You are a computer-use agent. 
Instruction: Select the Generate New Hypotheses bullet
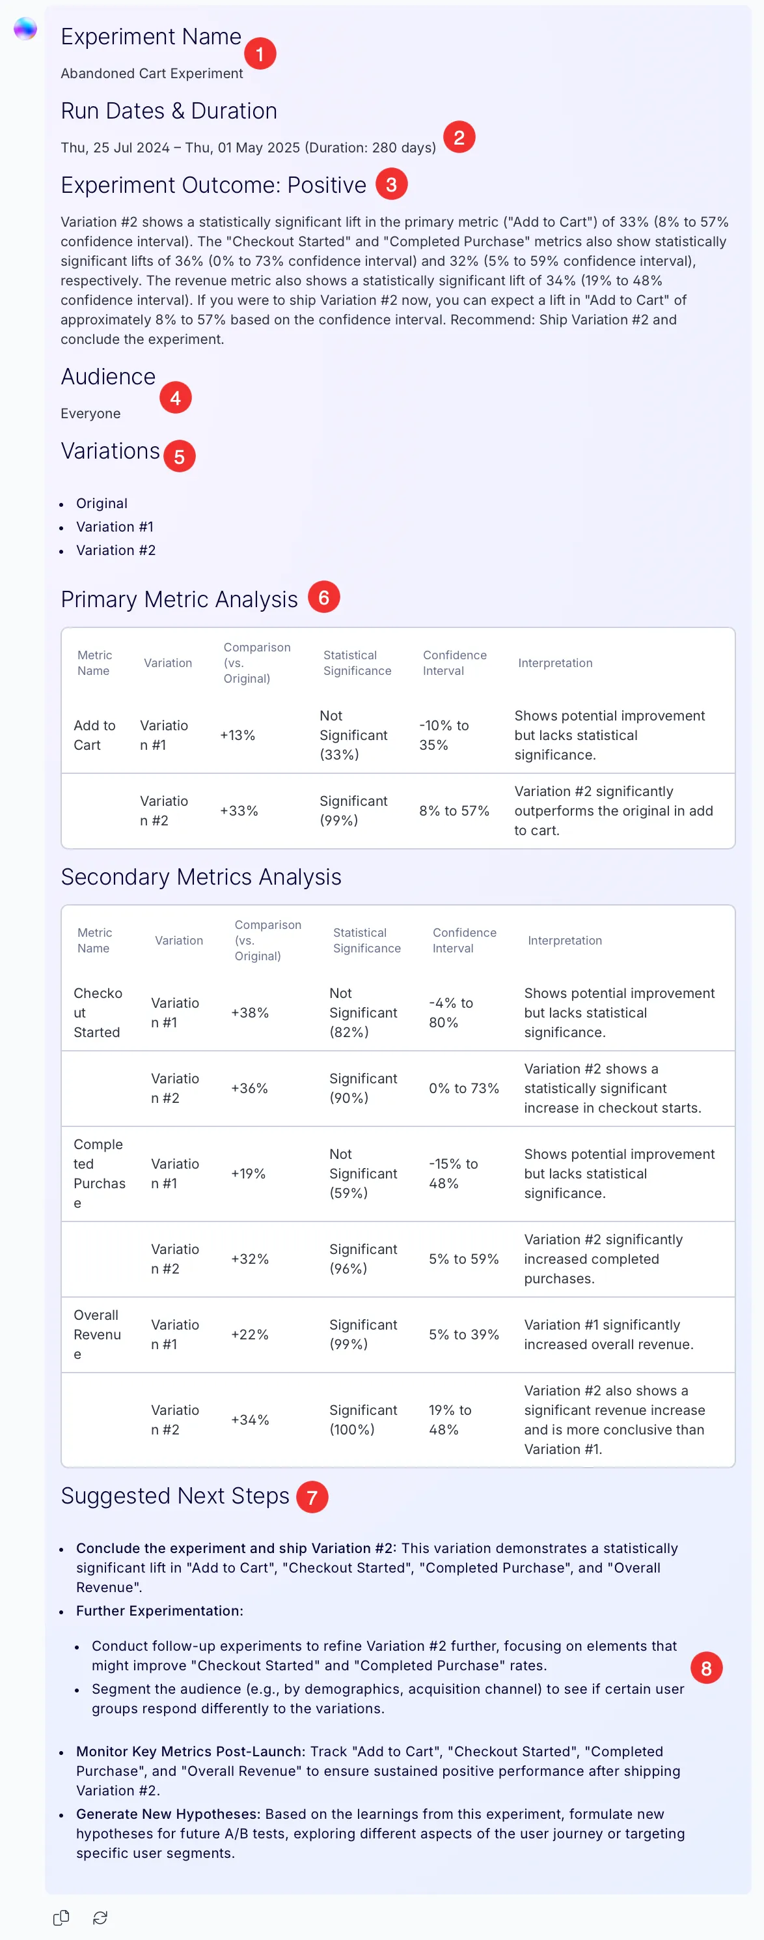point(381,1833)
